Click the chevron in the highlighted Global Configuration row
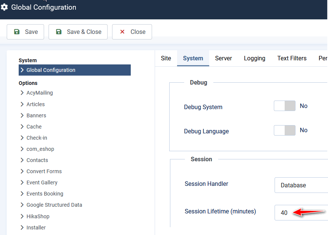 coord(22,70)
